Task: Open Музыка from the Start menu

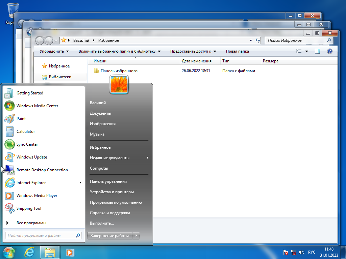Action: click(x=97, y=134)
